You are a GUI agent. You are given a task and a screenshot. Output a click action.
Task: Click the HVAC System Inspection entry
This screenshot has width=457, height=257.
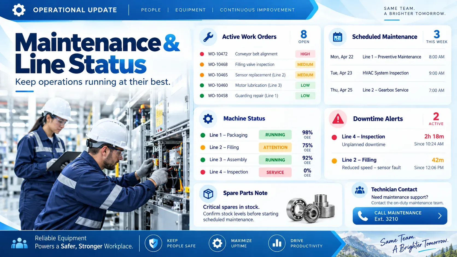[387, 73]
